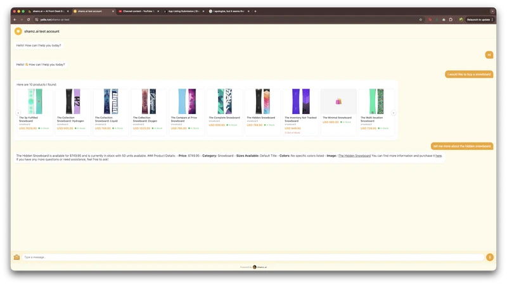Click the green extension icon in the toolbar

(x=437, y=20)
